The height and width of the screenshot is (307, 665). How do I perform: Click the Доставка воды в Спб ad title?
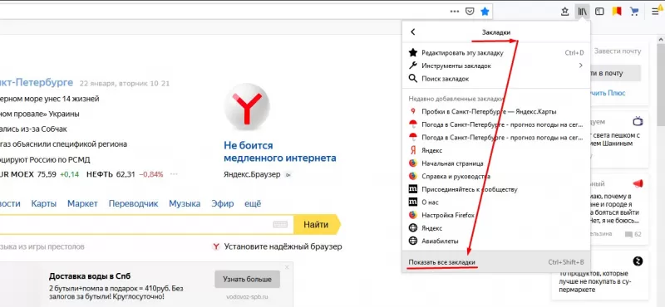tap(90, 276)
